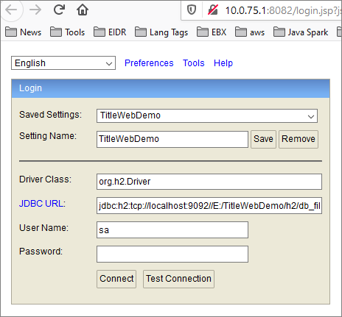Open the Tools link in H2 console
This screenshot has height=317, width=342.
[194, 63]
